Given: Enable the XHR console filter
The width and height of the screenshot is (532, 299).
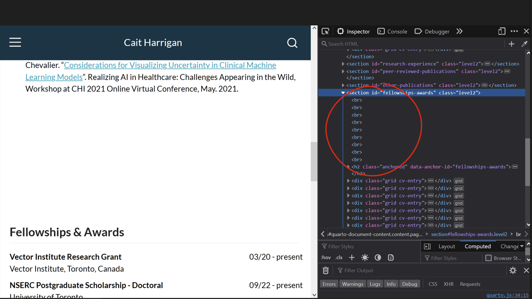Looking at the screenshot, I should coord(448,284).
